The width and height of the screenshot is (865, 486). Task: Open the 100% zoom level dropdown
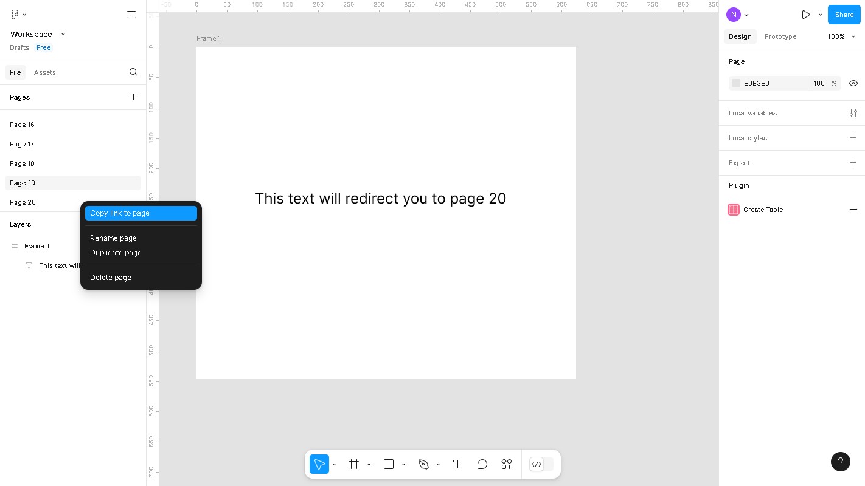841,36
